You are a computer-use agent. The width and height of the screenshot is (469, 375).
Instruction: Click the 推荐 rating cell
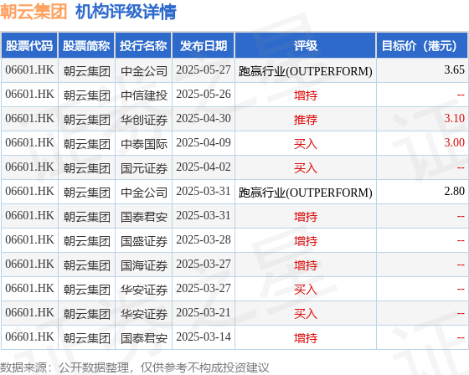pyautogui.click(x=306, y=120)
